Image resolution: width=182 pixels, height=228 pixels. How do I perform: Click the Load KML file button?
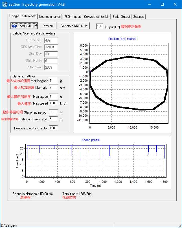24,26
